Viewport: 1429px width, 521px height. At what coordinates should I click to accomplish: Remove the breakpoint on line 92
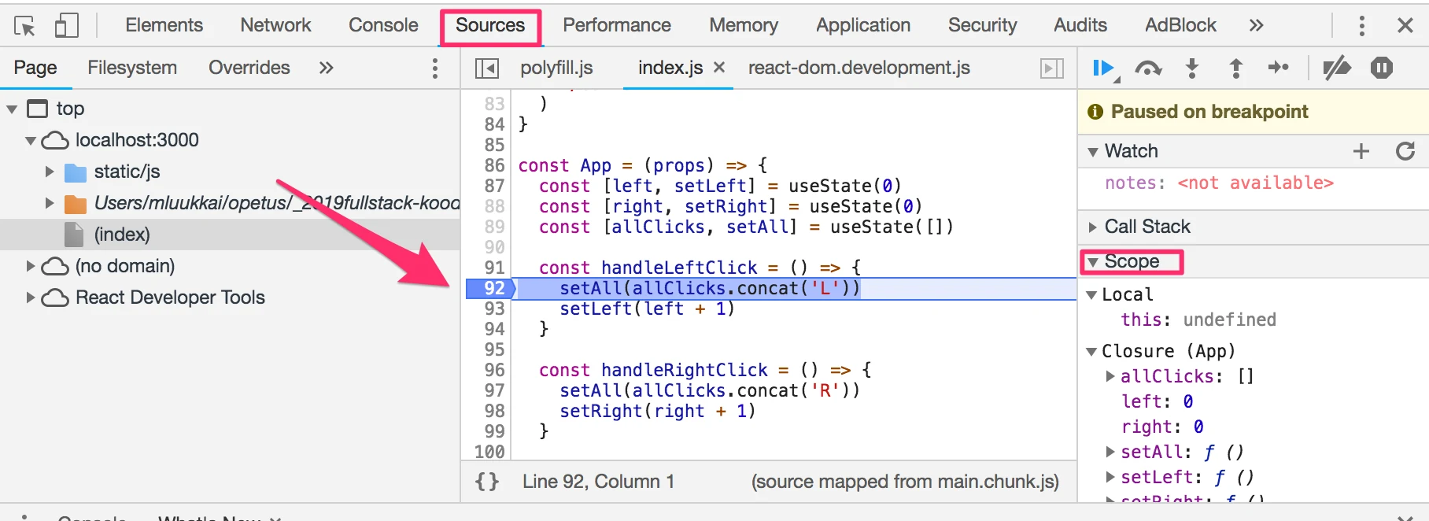tap(490, 289)
